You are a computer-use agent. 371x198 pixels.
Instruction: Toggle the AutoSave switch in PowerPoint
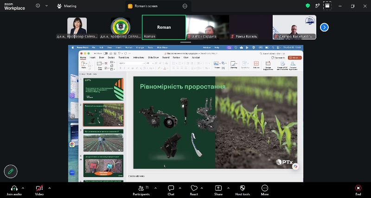click(106, 53)
